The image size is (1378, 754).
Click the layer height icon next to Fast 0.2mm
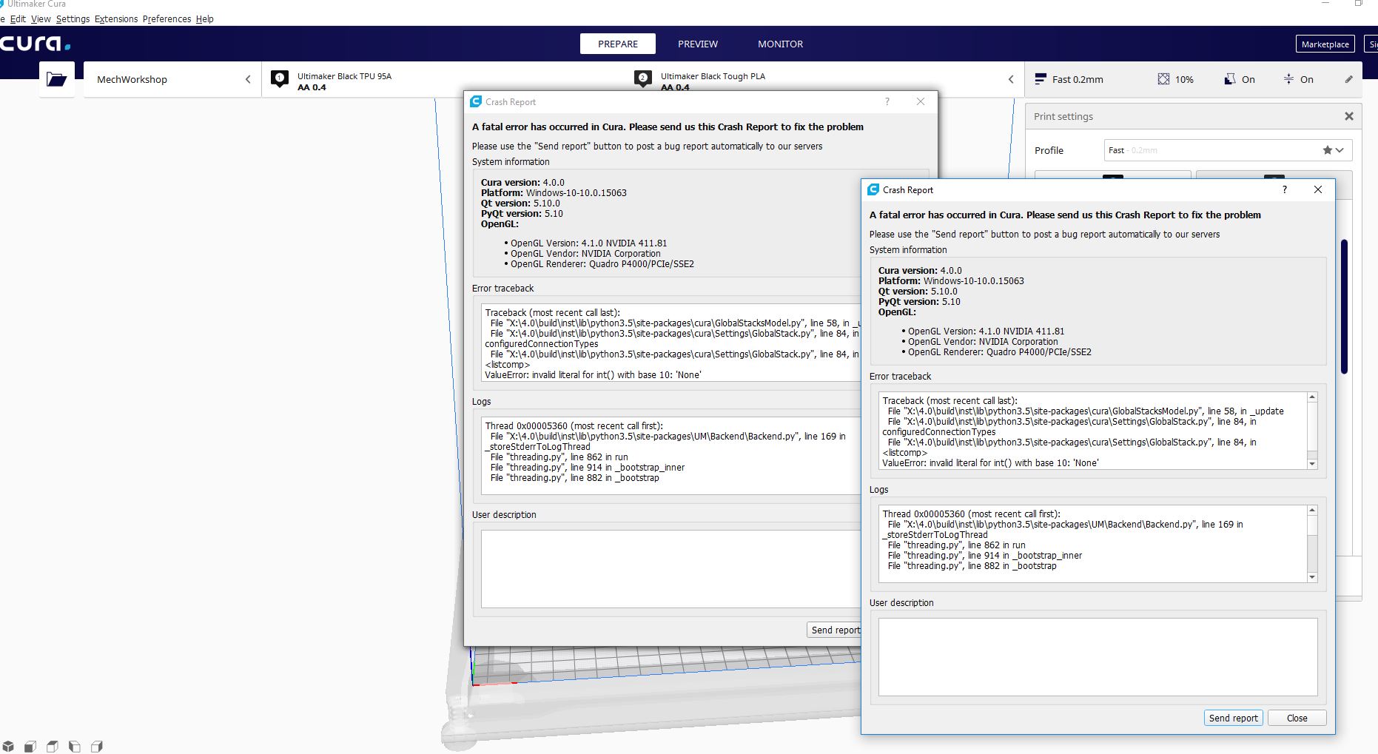click(x=1041, y=78)
